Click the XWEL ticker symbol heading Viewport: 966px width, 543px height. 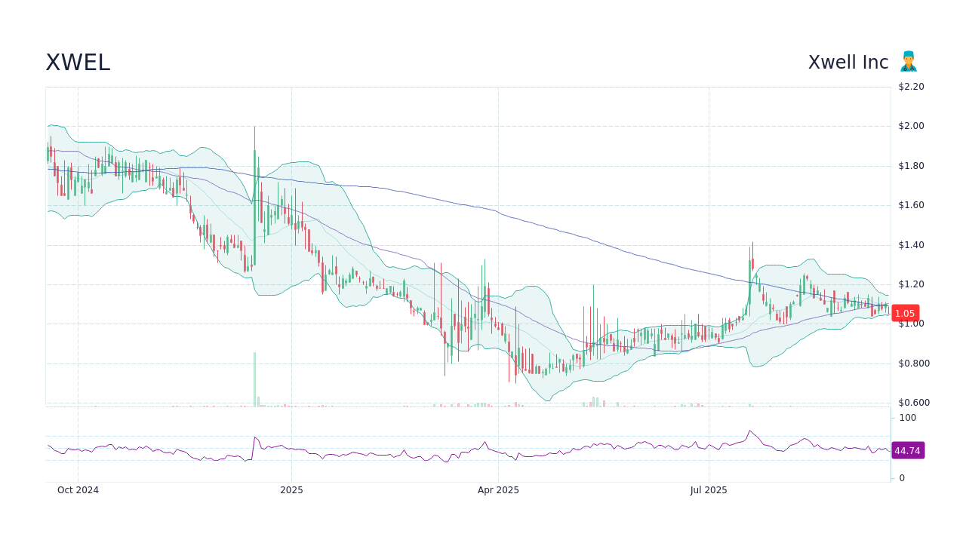(x=77, y=63)
